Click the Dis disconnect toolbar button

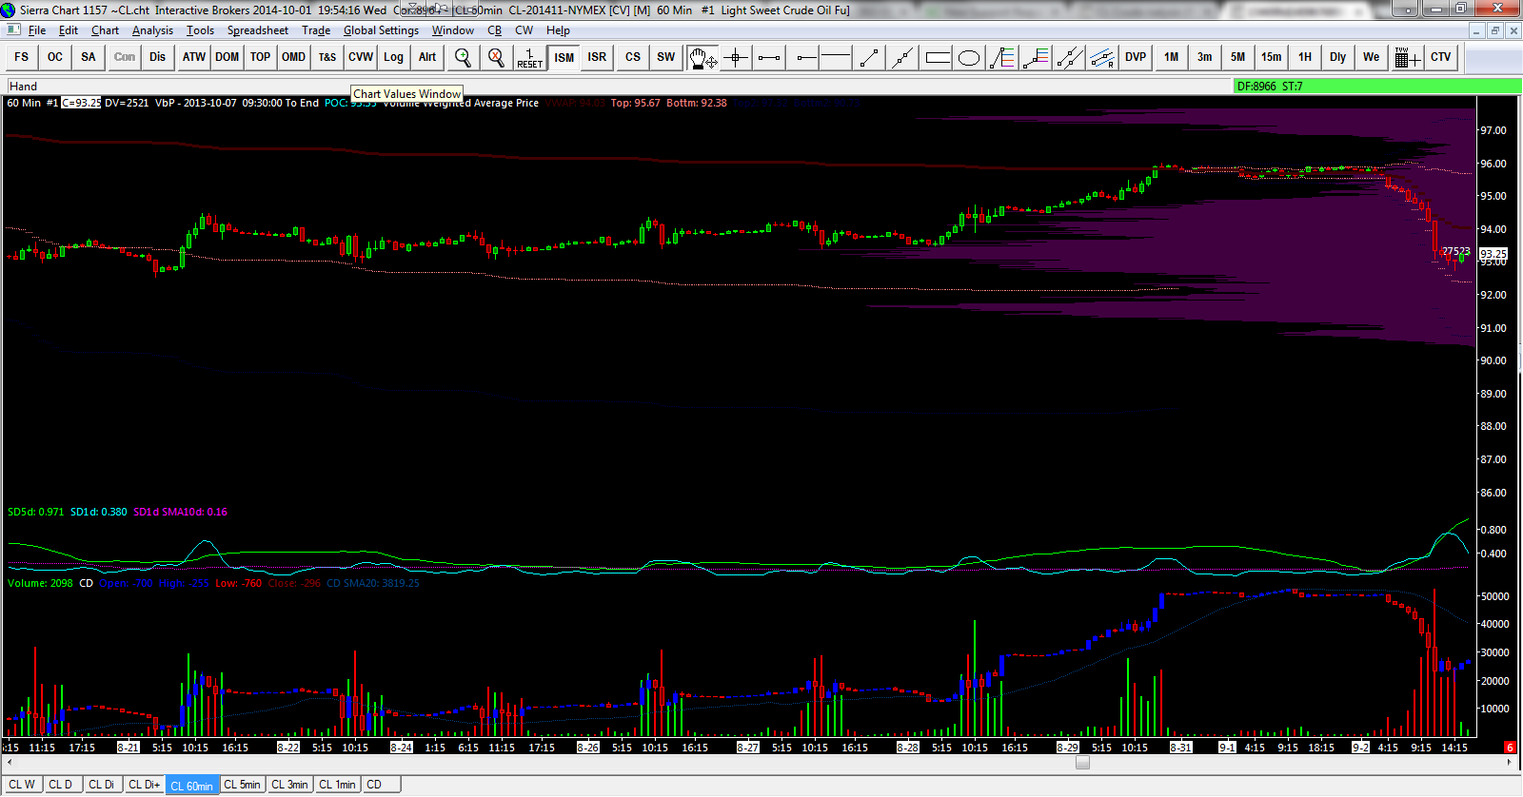click(x=157, y=57)
